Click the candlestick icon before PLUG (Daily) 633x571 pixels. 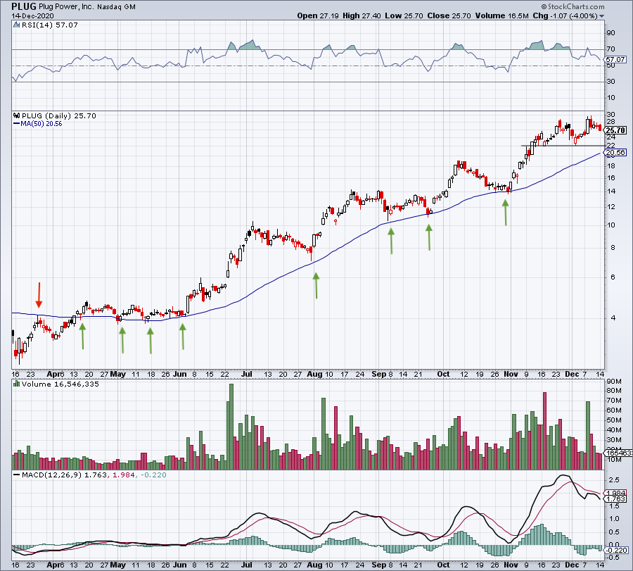coord(17,115)
